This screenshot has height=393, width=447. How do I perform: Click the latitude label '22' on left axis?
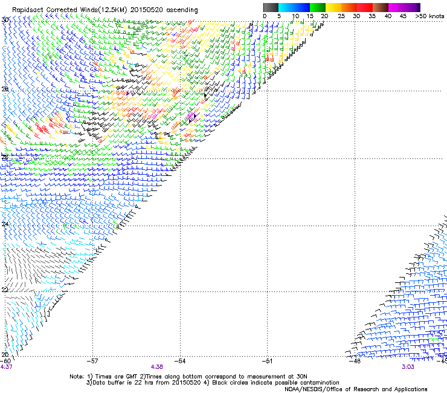tap(5, 290)
